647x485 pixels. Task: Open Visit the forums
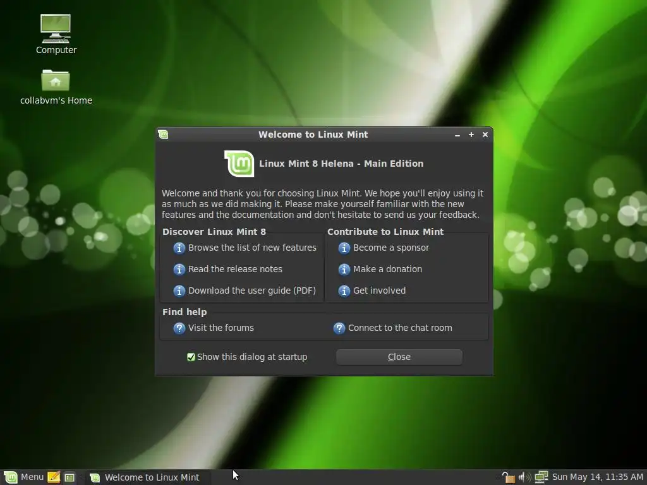(221, 328)
